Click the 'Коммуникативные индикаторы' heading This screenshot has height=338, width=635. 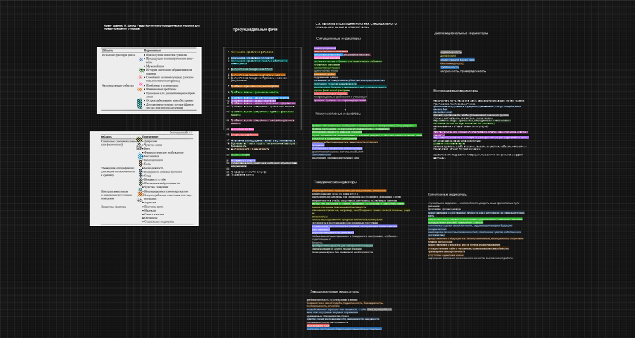point(338,114)
